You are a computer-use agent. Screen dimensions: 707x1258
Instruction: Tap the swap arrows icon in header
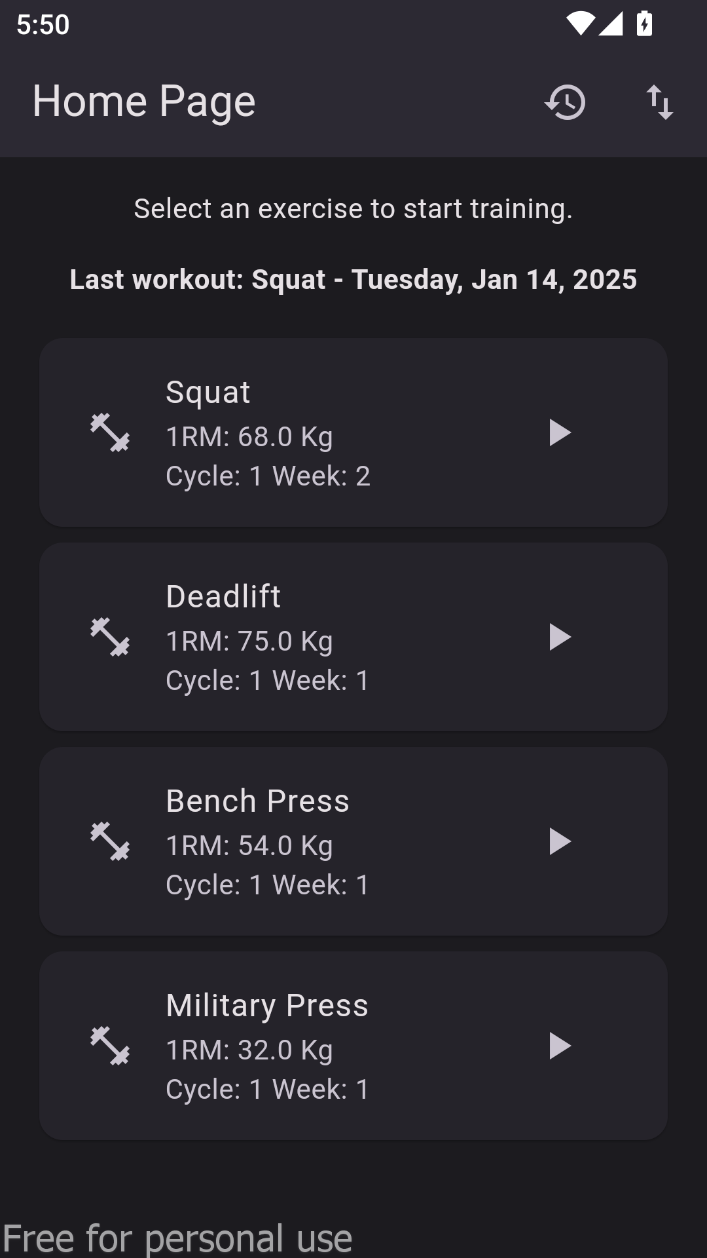659,102
